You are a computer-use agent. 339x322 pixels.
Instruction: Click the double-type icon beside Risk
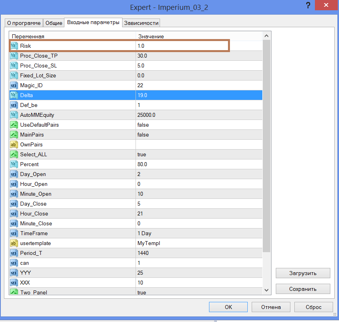pyautogui.click(x=14, y=46)
